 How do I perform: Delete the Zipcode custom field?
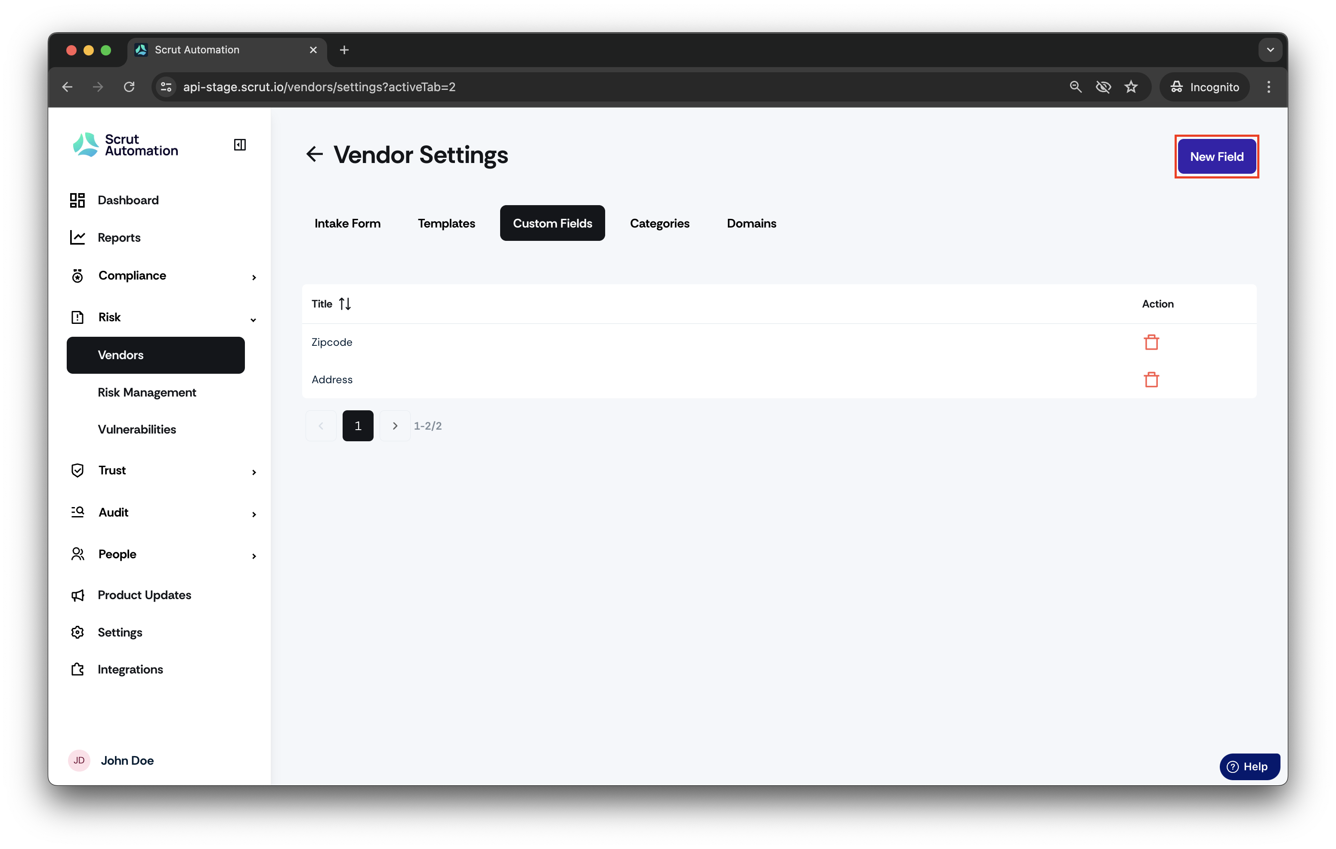(1151, 342)
